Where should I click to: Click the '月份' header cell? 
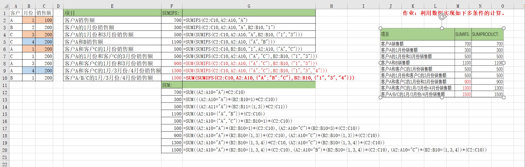29,13
